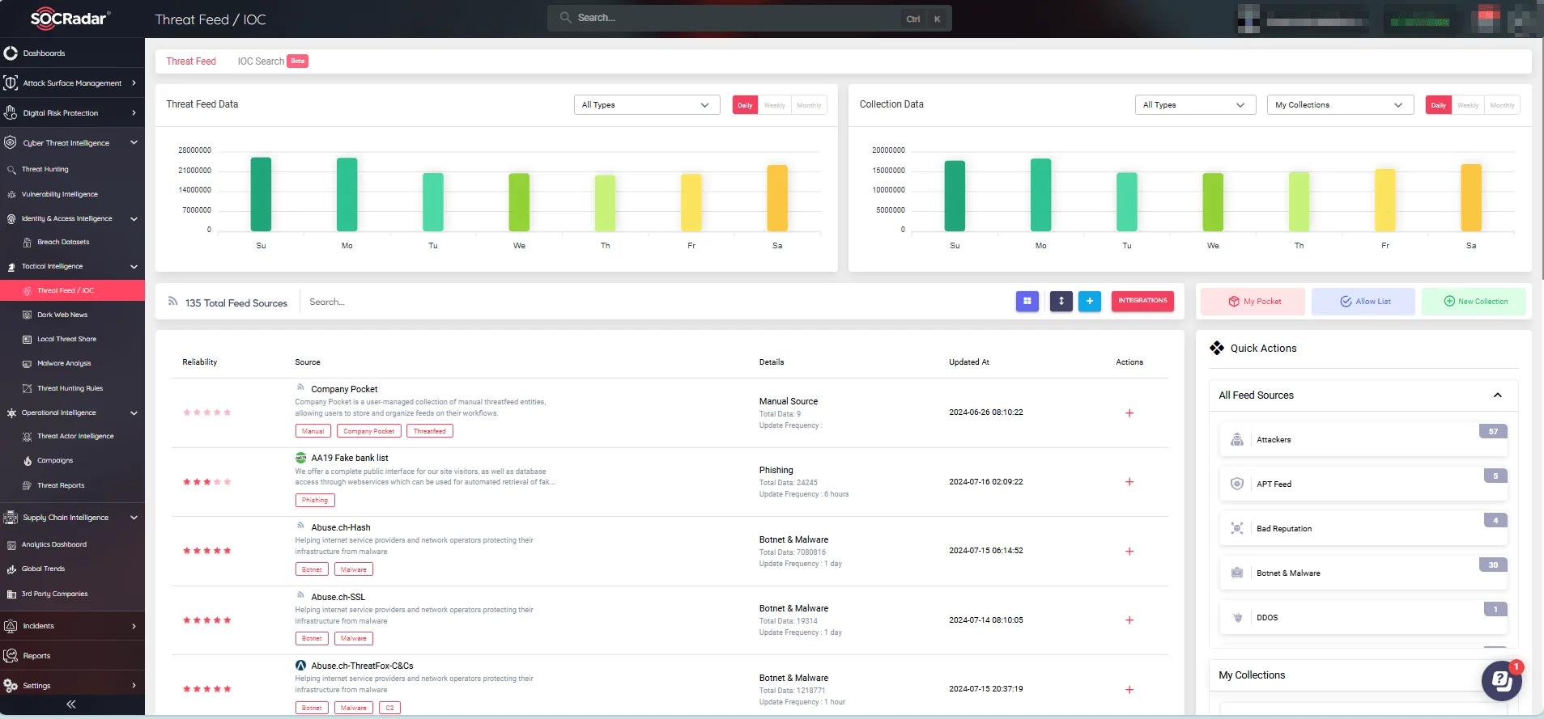Screen dimensions: 1544x719
Task: Open Malware Analysis
Action: point(64,363)
